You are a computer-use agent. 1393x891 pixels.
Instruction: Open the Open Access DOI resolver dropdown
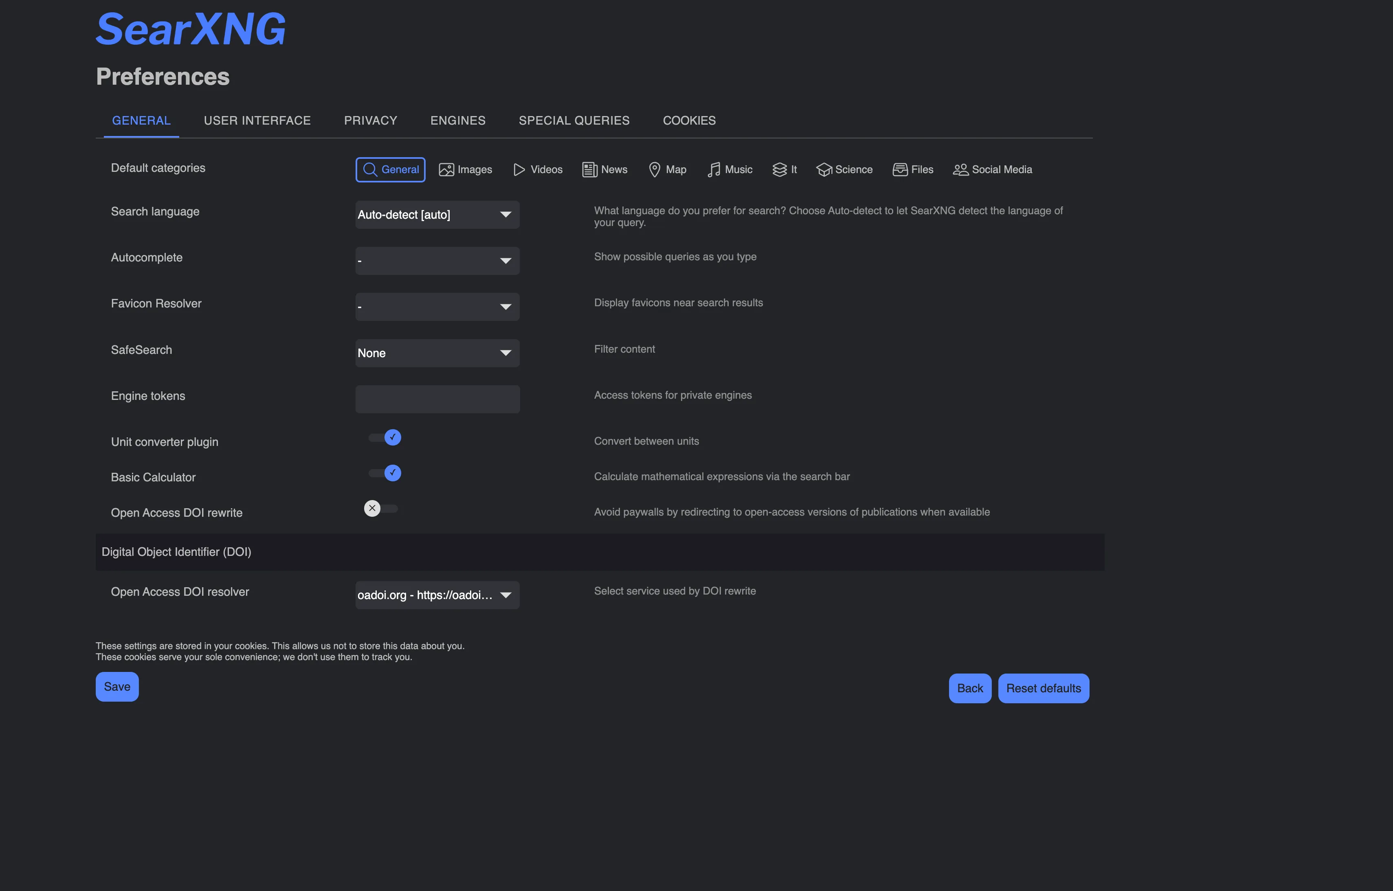(437, 595)
